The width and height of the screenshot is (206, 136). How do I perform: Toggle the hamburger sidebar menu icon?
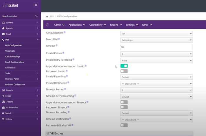click(x=36, y=5)
